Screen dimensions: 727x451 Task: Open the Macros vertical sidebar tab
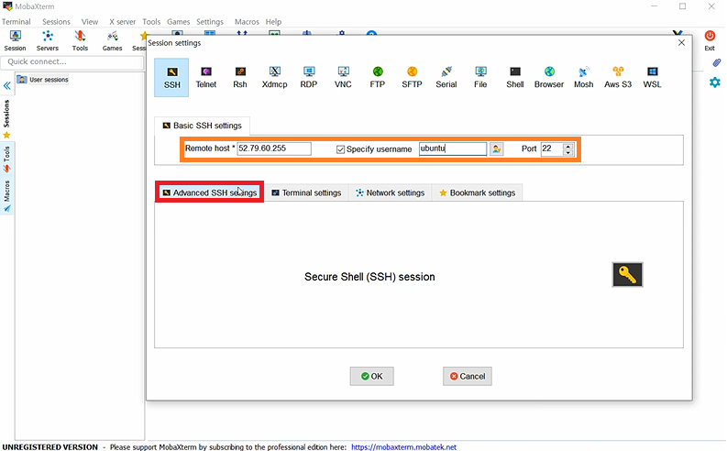[x=6, y=195]
